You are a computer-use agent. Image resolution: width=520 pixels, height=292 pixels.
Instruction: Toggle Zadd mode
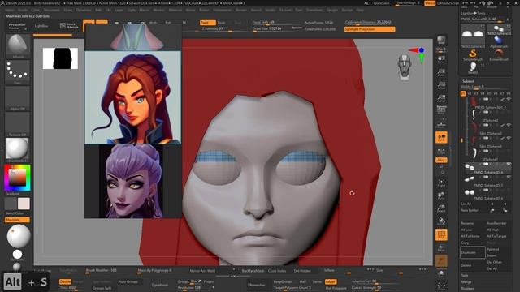coord(208,23)
